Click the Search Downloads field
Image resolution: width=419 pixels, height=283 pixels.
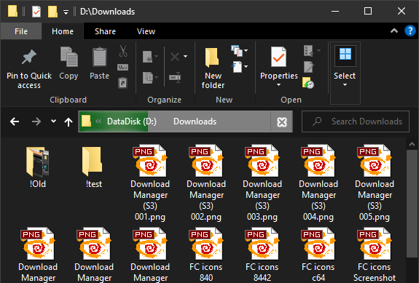tap(356, 121)
